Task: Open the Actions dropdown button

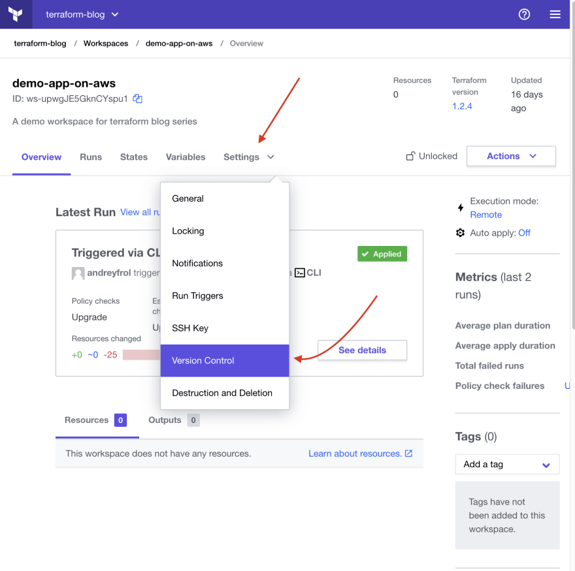Action: pos(511,156)
